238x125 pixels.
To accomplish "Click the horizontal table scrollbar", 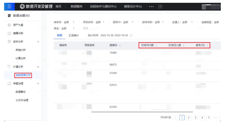I will (x=142, y=112).
